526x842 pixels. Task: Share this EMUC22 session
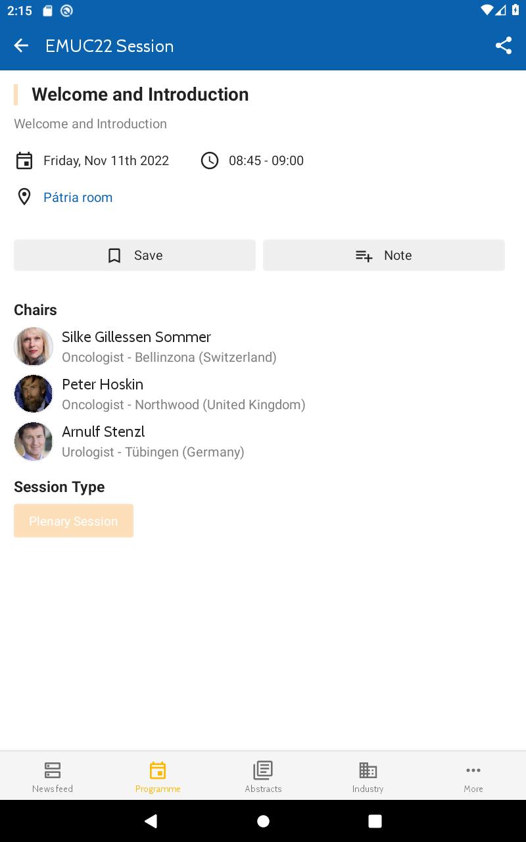tap(504, 45)
